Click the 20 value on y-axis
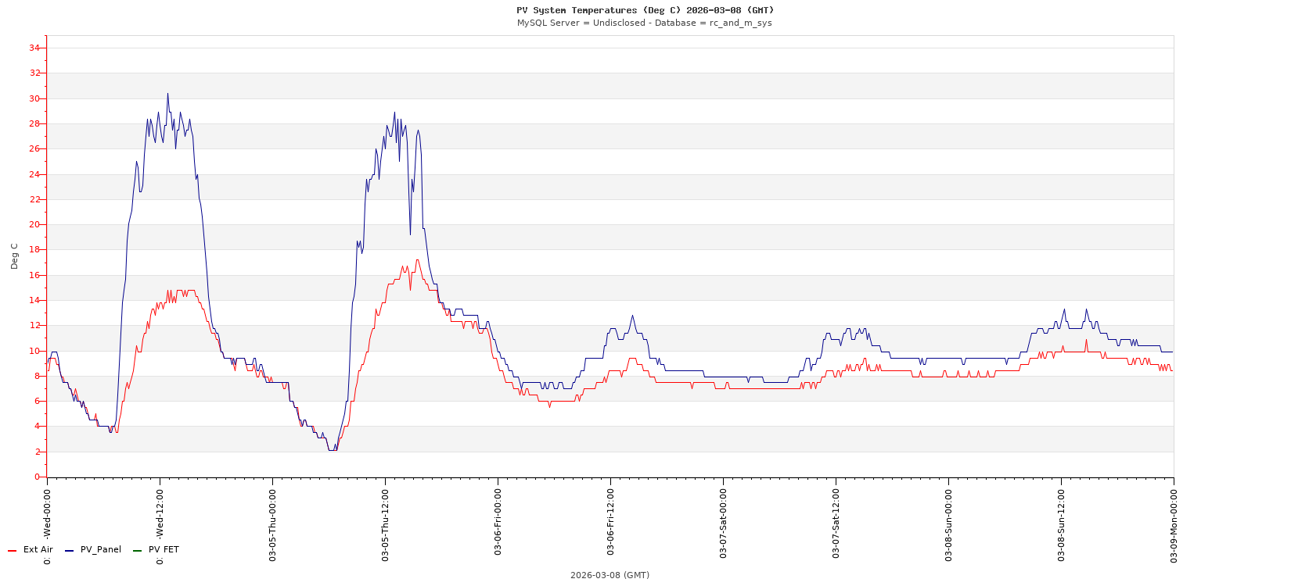Viewport: 1291px width, 586px height. [x=34, y=224]
